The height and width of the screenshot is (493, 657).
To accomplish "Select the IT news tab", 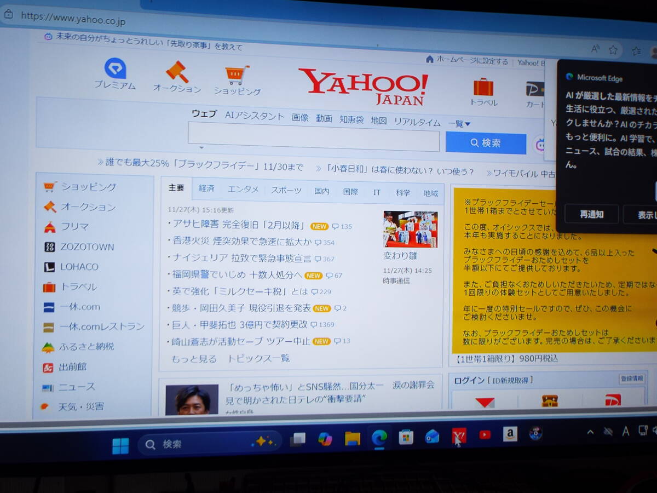I will click(x=377, y=192).
